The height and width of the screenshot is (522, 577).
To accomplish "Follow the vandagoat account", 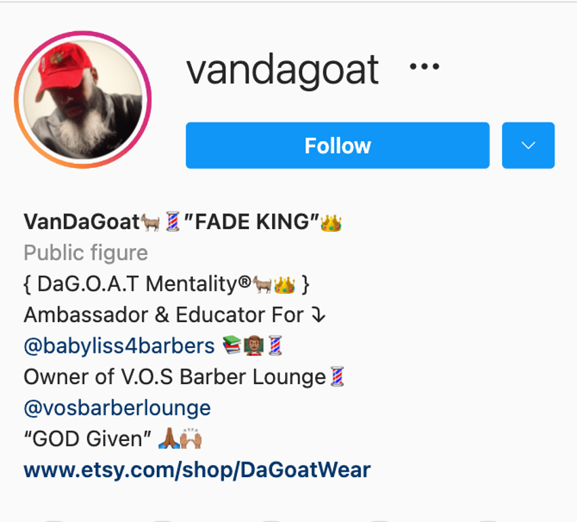I will (337, 145).
